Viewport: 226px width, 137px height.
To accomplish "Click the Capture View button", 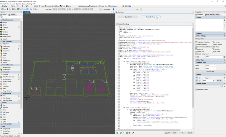I will point(210,71).
